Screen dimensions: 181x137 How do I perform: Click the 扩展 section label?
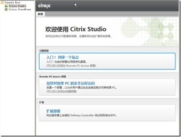click(x=42, y=102)
